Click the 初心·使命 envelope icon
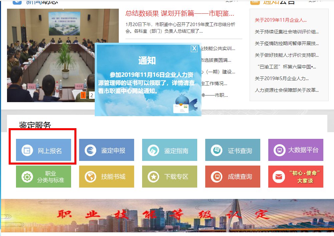This screenshot has height=236, width=334. [x=279, y=177]
